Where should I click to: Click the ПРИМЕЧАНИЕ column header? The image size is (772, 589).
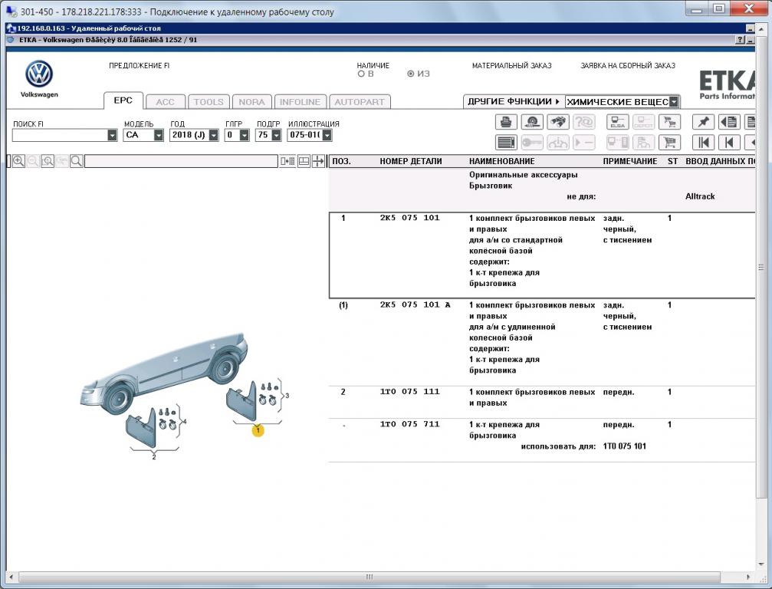629,161
